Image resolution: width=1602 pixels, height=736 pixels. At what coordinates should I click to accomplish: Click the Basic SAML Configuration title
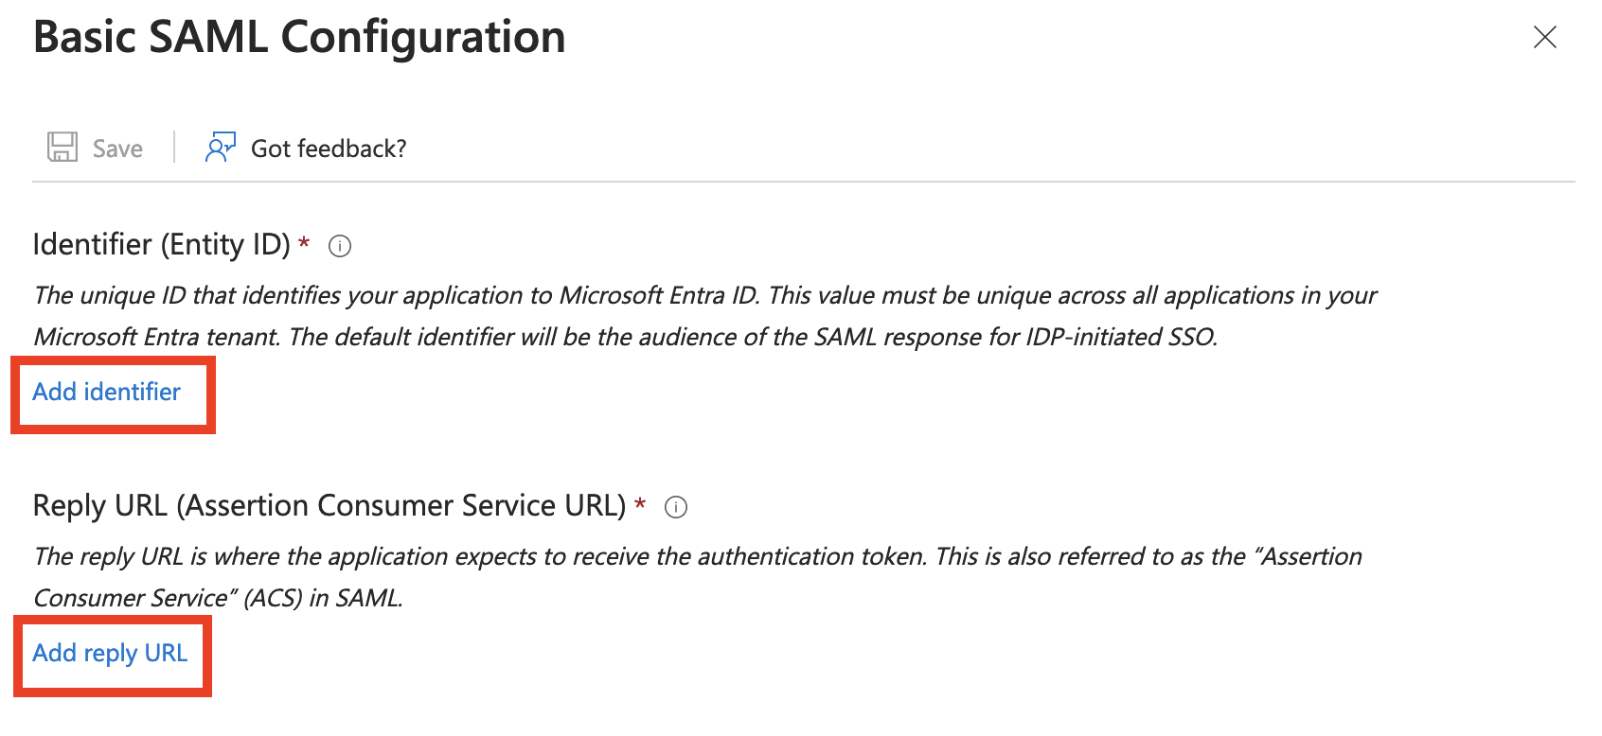[x=299, y=38]
